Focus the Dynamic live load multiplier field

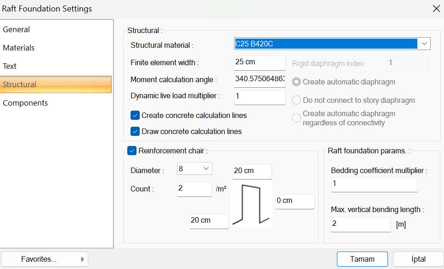click(259, 96)
